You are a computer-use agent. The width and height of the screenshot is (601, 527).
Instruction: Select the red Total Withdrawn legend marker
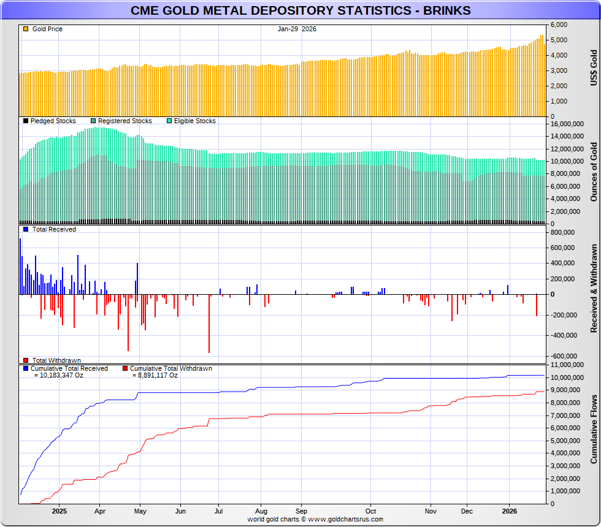[25, 360]
